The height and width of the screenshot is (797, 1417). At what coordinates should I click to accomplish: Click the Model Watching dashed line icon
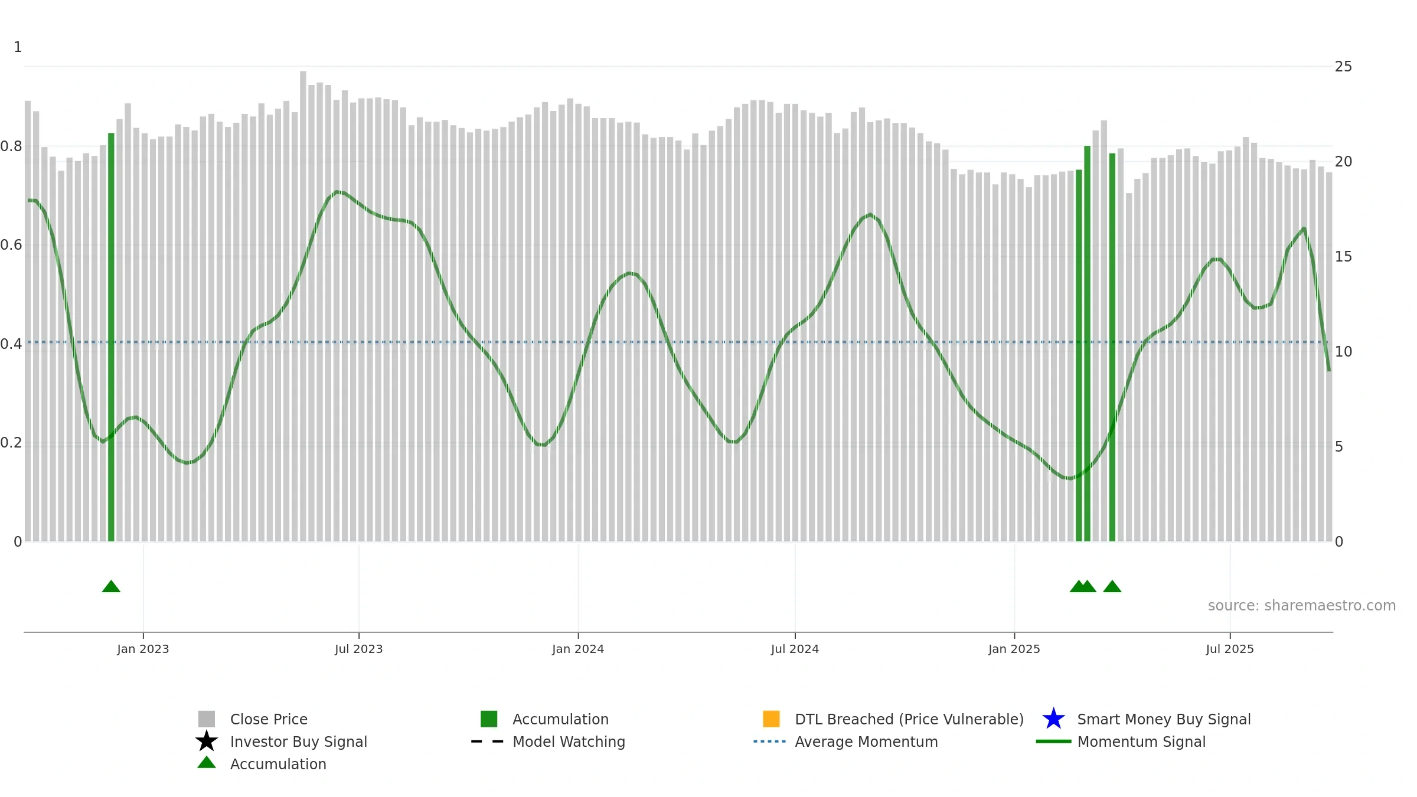point(488,742)
